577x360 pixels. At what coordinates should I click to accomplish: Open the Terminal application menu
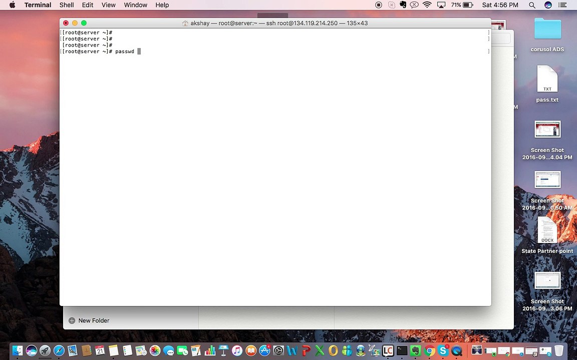pyautogui.click(x=38, y=5)
